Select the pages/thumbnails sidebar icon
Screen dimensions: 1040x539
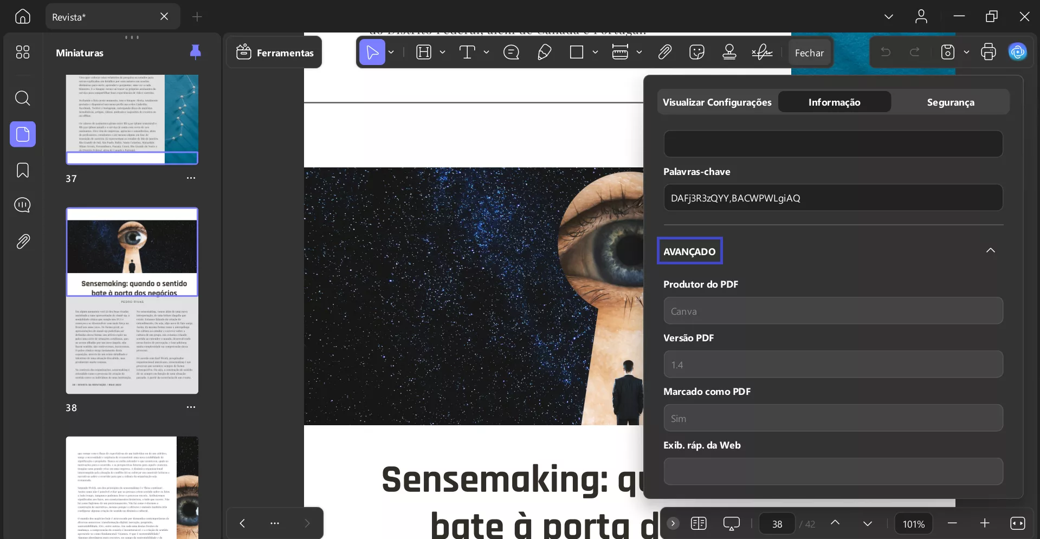pyautogui.click(x=22, y=134)
